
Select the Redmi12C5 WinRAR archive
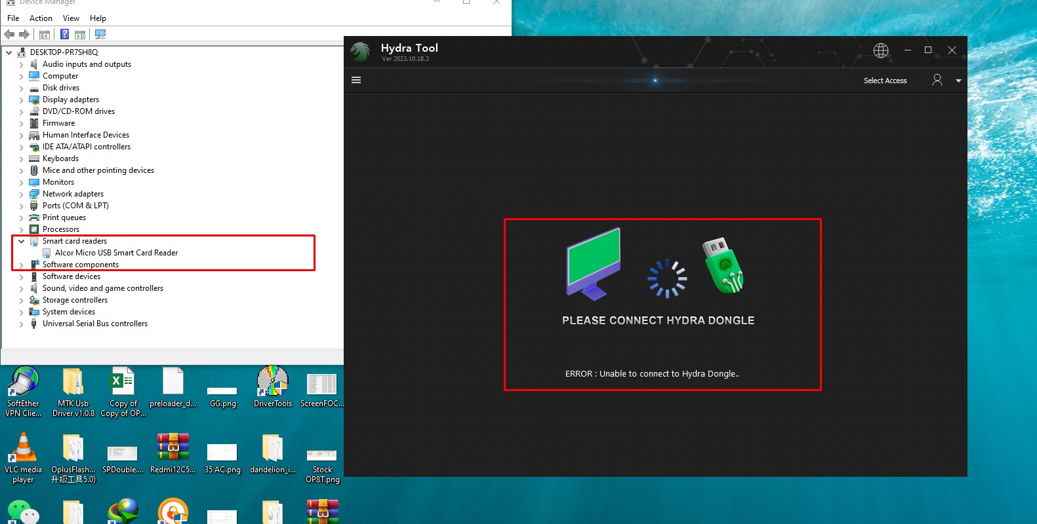(x=173, y=453)
